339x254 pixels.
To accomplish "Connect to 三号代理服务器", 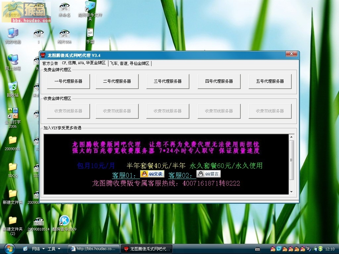I will pyautogui.click(x=168, y=81).
